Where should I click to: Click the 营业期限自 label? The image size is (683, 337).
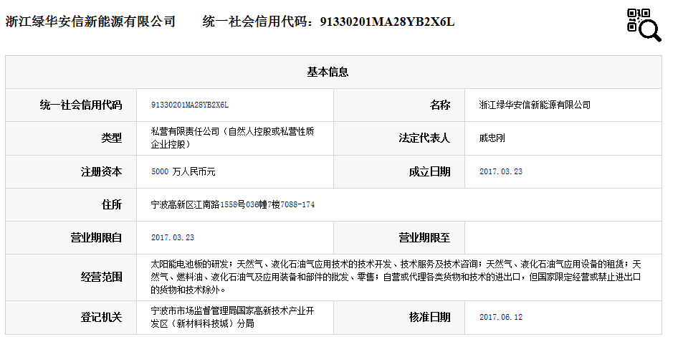point(96,237)
